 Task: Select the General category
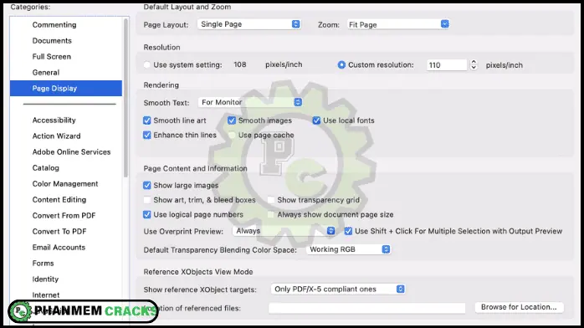(x=46, y=72)
